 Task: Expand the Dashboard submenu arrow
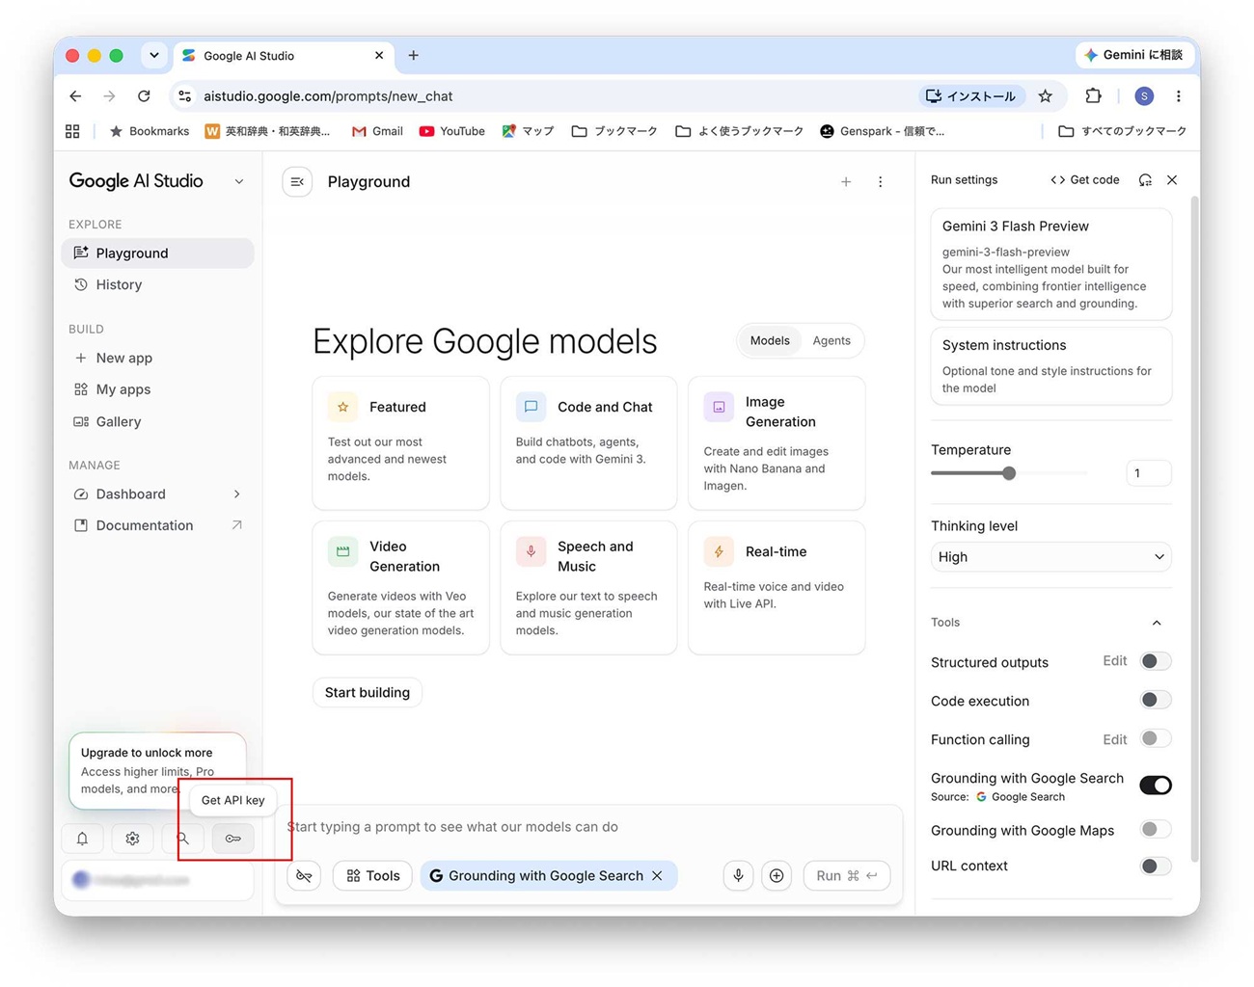point(237,493)
